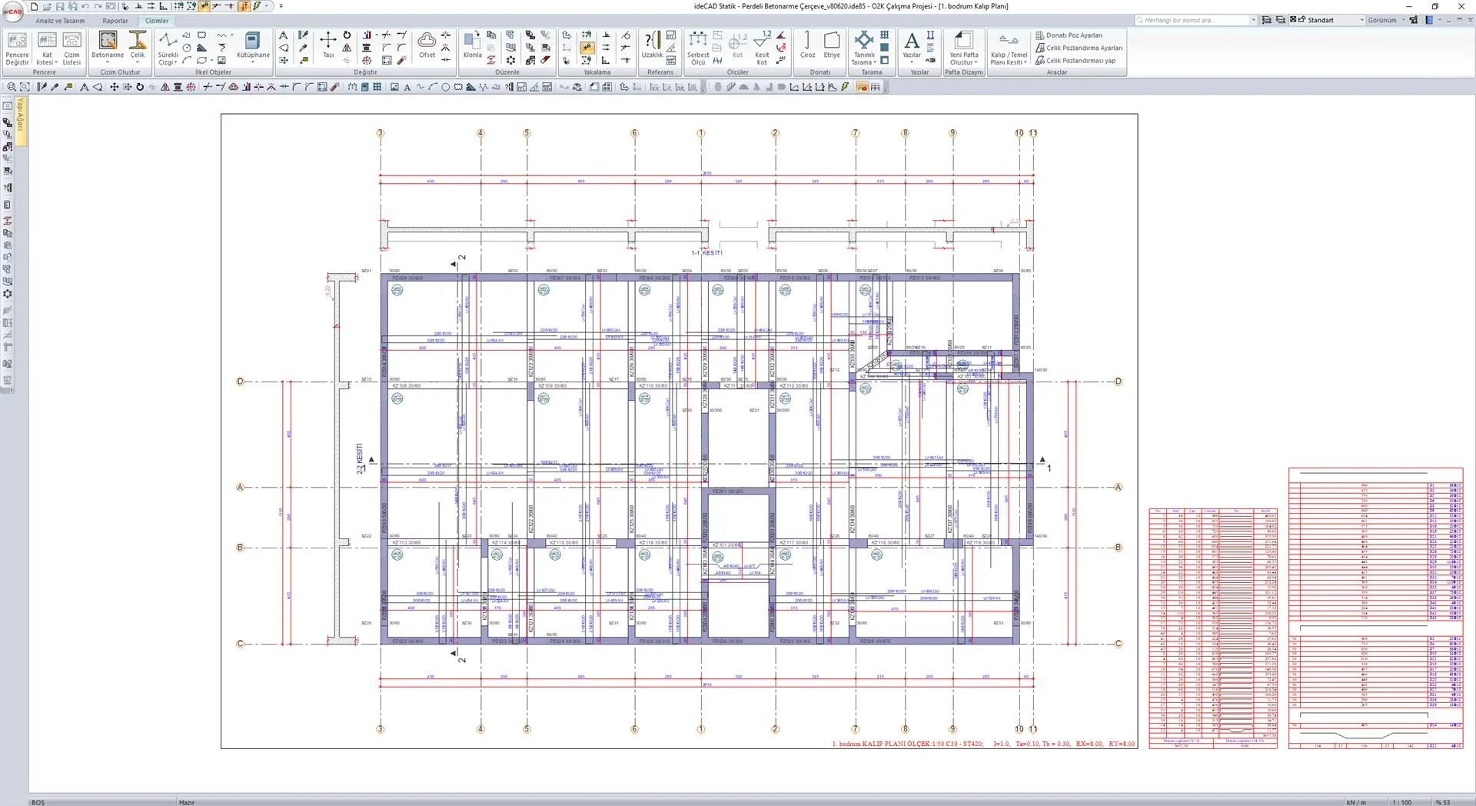Image resolution: width=1476 pixels, height=806 pixels.
Task: Select the Klonla tool
Action: pos(472,45)
